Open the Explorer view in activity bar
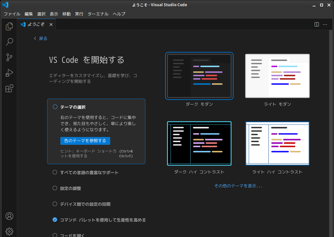This screenshot has width=334, height=237. pyautogui.click(x=9, y=26)
